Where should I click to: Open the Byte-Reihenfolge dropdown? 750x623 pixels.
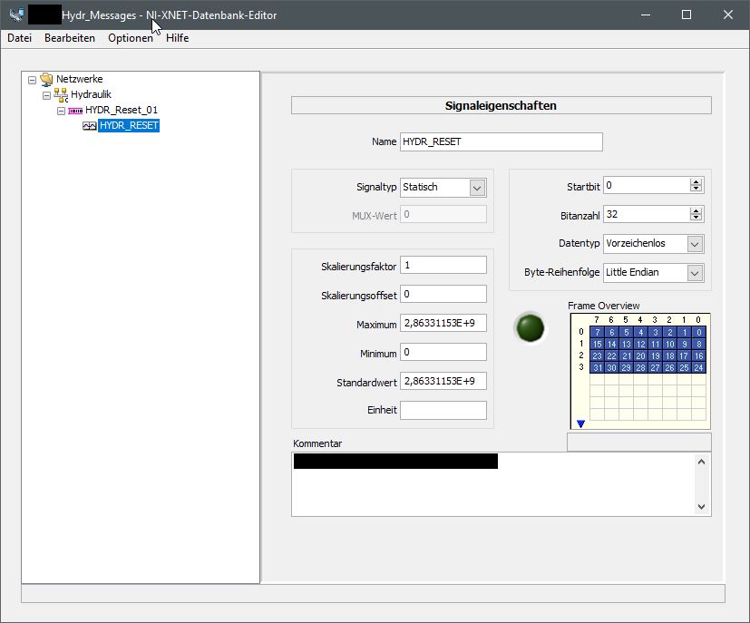(695, 272)
